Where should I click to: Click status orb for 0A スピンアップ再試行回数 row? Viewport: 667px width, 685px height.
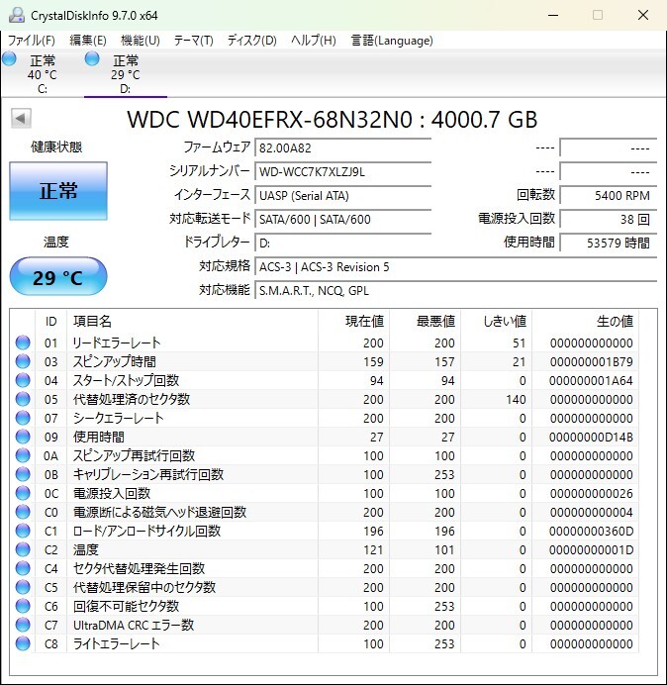tap(23, 455)
